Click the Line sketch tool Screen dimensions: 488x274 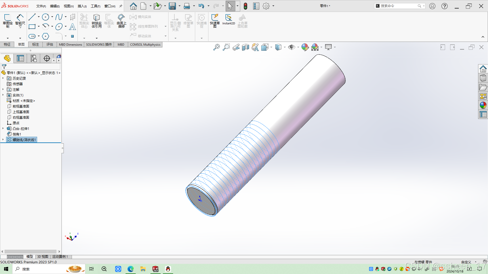point(32,17)
